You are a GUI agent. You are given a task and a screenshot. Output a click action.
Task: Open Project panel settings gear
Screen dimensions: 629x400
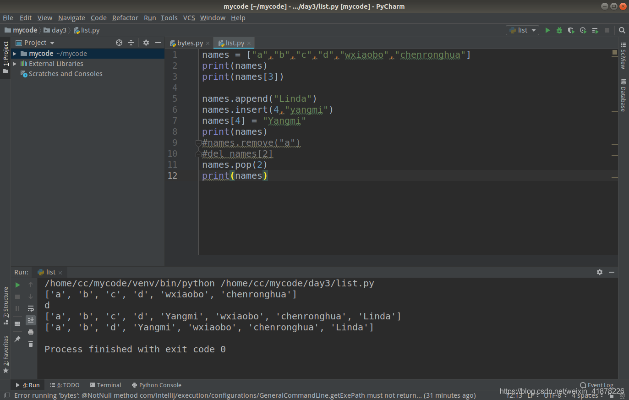click(146, 43)
